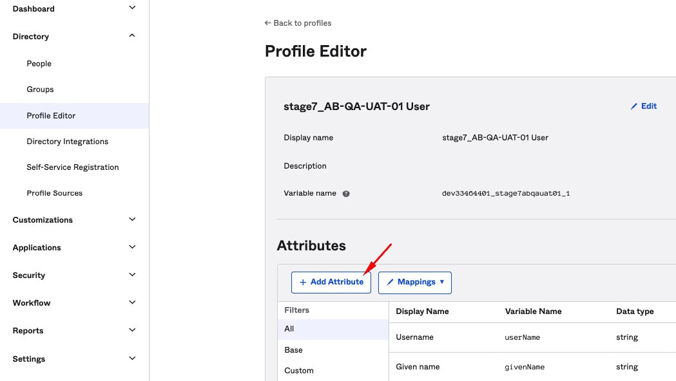Open Self-Service Registration page

tap(73, 167)
